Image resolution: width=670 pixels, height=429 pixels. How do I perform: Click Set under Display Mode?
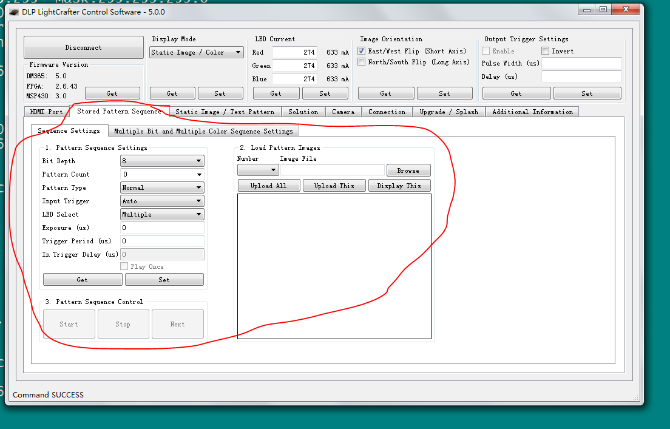pyautogui.click(x=220, y=93)
